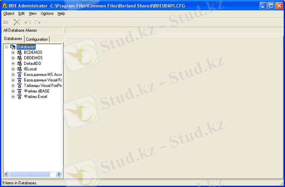The height and width of the screenshot is (187, 285).
Task: Select the IBLocal alias name
Action: [30, 69]
